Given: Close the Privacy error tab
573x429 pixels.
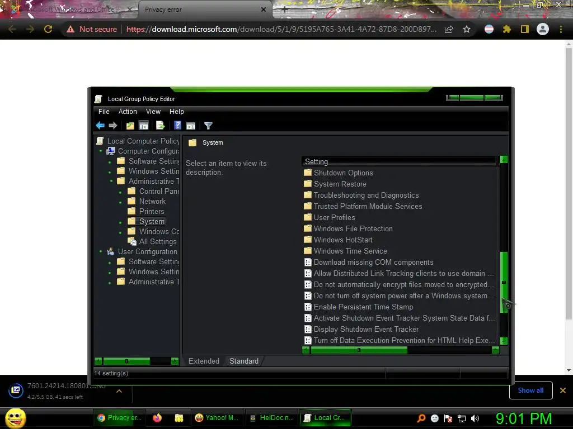Looking at the screenshot, I should tap(264, 9).
